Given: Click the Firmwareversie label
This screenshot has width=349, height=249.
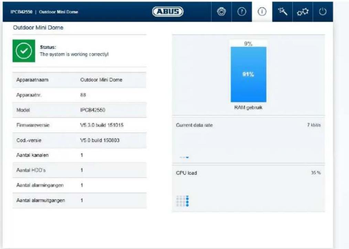Looking at the screenshot, I should (33, 125).
